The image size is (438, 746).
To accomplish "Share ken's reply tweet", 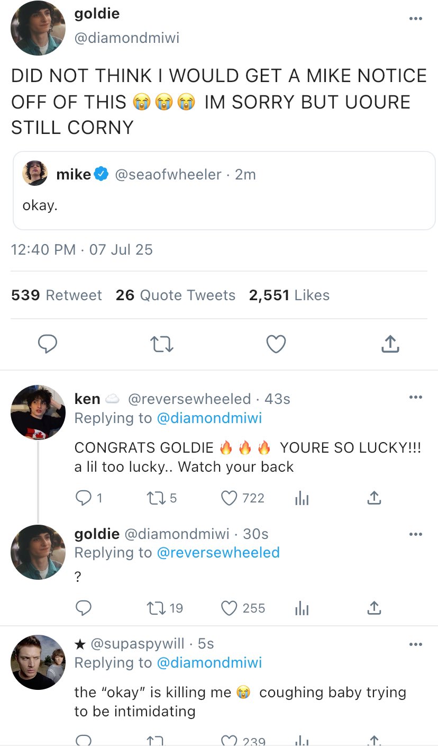I will pos(373,498).
